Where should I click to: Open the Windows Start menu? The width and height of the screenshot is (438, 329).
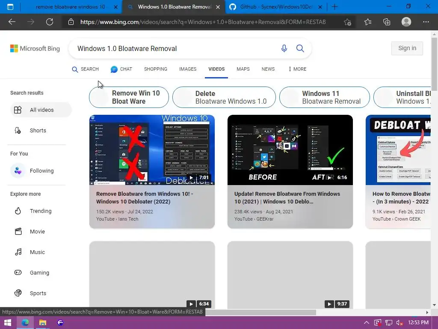tap(8, 323)
